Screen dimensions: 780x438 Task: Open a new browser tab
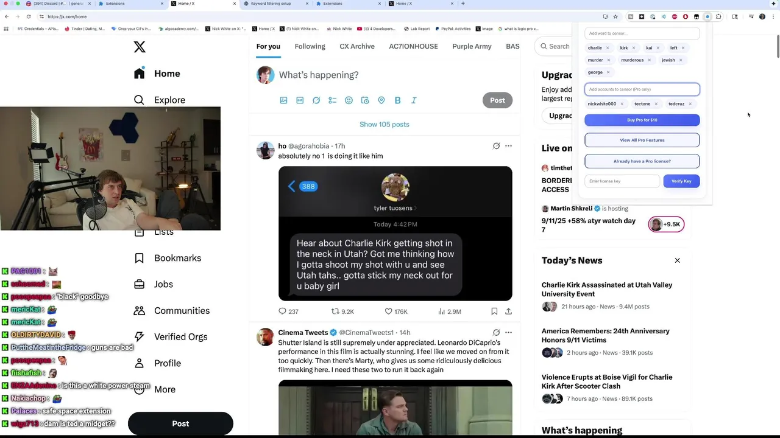pyautogui.click(x=463, y=4)
